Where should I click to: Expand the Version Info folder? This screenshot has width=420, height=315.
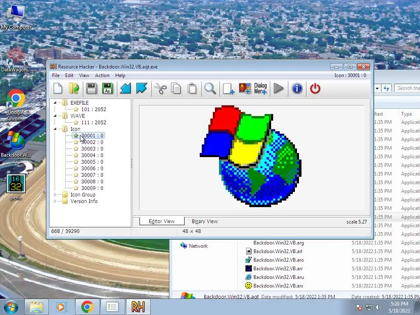[x=55, y=201]
